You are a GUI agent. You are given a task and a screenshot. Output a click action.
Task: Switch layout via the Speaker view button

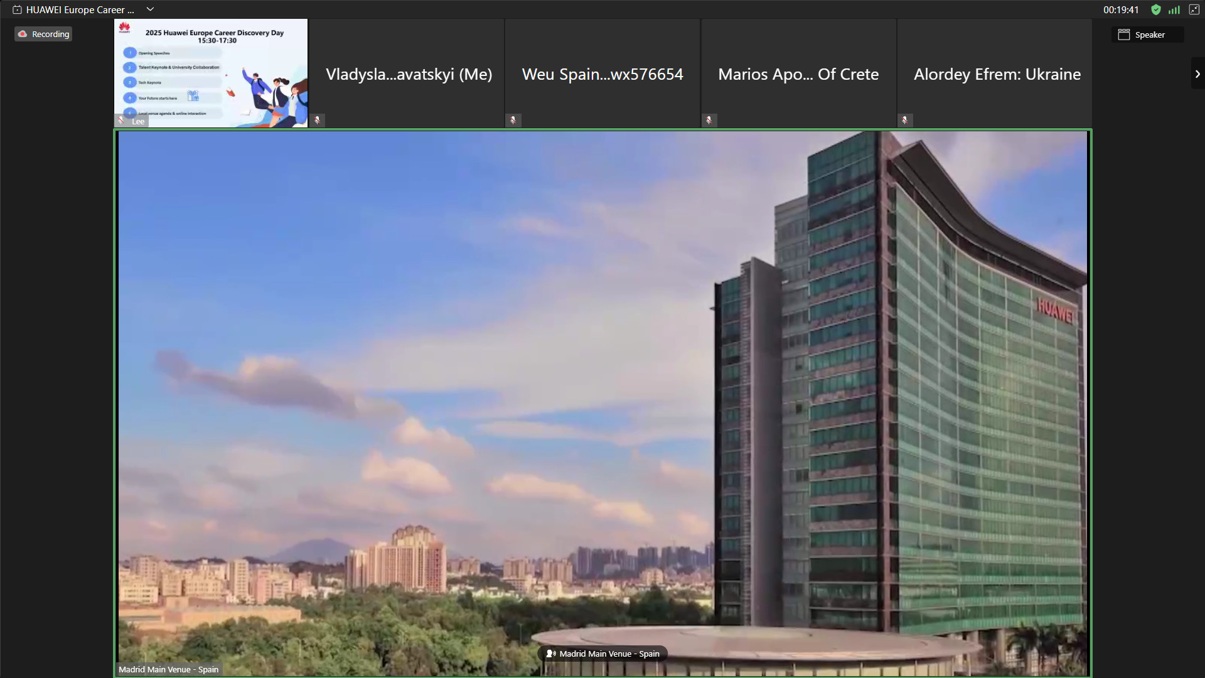(1147, 35)
